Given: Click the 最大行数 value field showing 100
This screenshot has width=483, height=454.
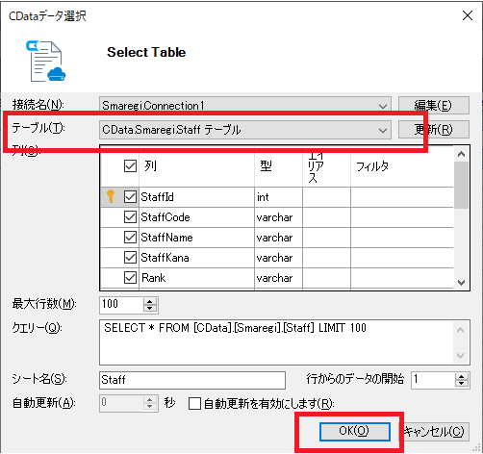Looking at the screenshot, I should pos(121,305).
